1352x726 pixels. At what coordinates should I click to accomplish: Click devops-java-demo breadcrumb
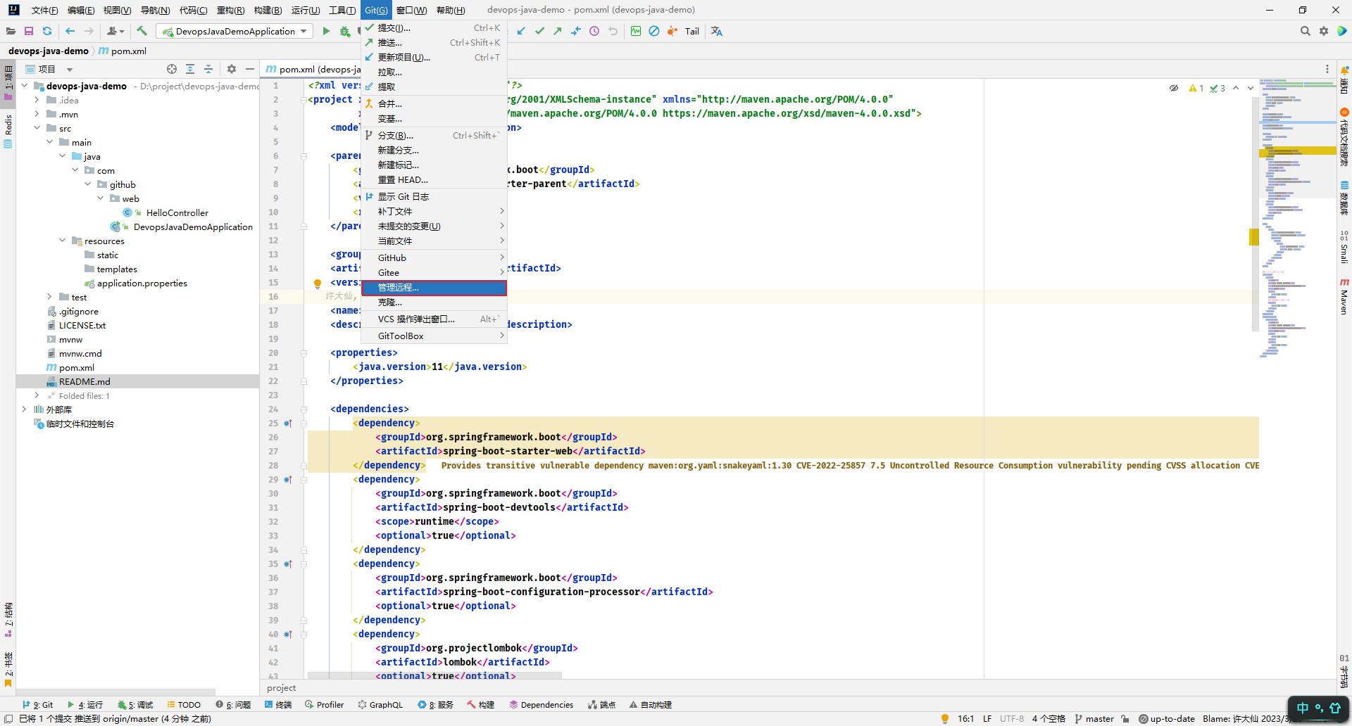click(49, 51)
